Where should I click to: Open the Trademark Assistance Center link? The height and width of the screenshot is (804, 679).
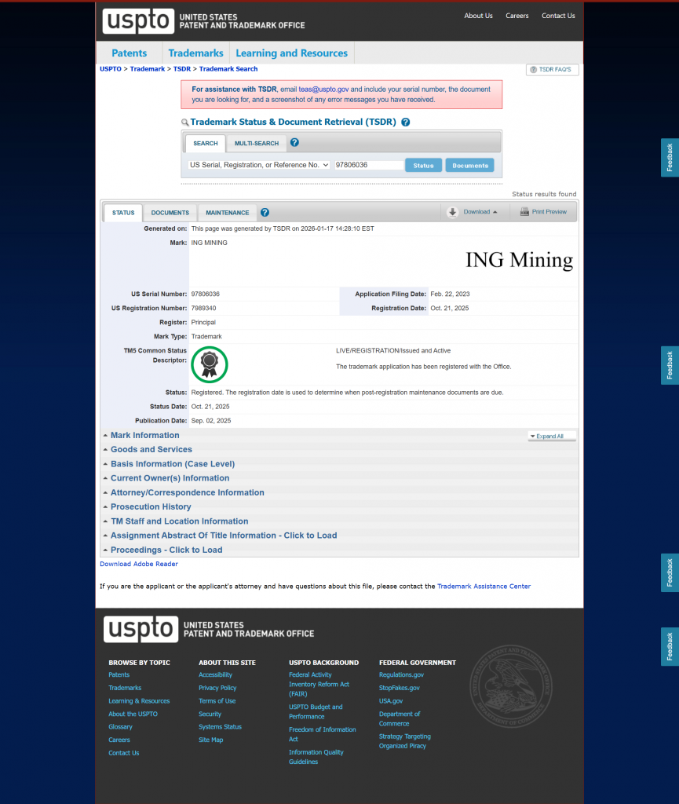tap(484, 587)
